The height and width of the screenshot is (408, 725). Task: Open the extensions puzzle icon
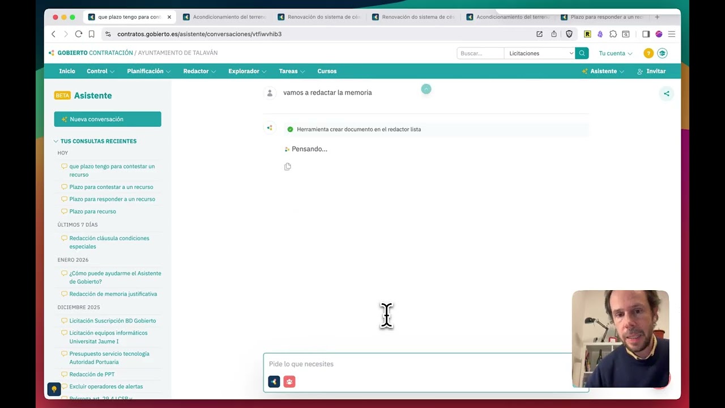(613, 34)
